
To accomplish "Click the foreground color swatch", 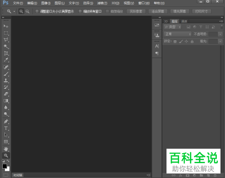I will click(4, 166).
